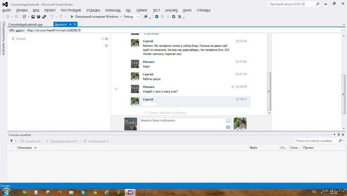Click the New Project toolbar icon

tap(24, 16)
